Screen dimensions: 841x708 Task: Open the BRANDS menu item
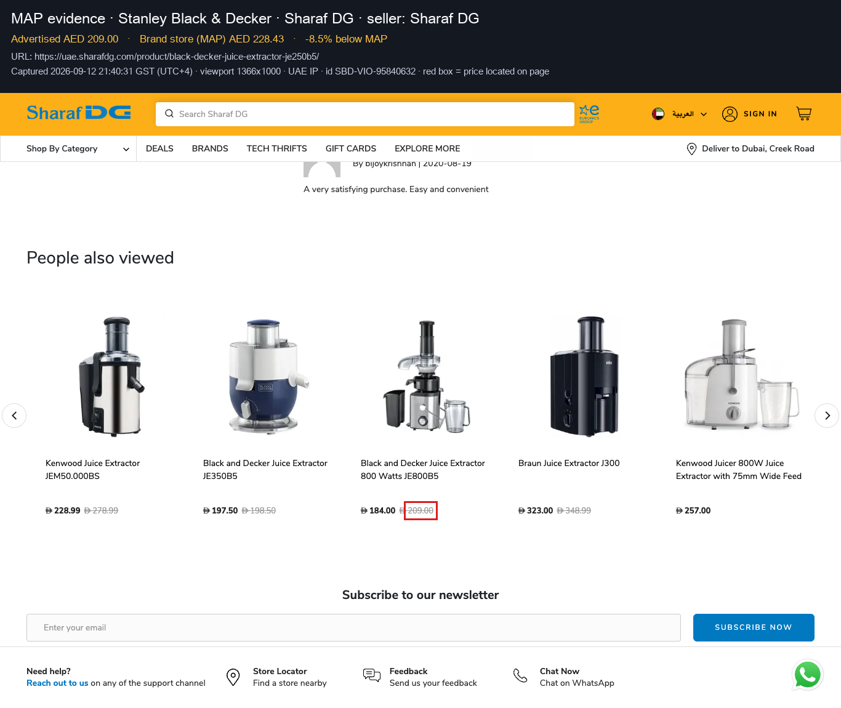210,149
